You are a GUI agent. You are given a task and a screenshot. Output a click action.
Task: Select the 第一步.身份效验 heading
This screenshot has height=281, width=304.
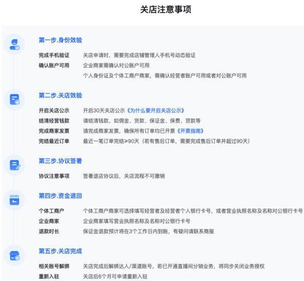[60, 40]
